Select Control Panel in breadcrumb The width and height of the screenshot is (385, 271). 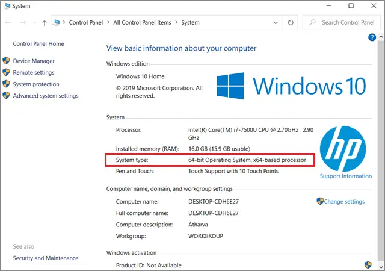85,23
